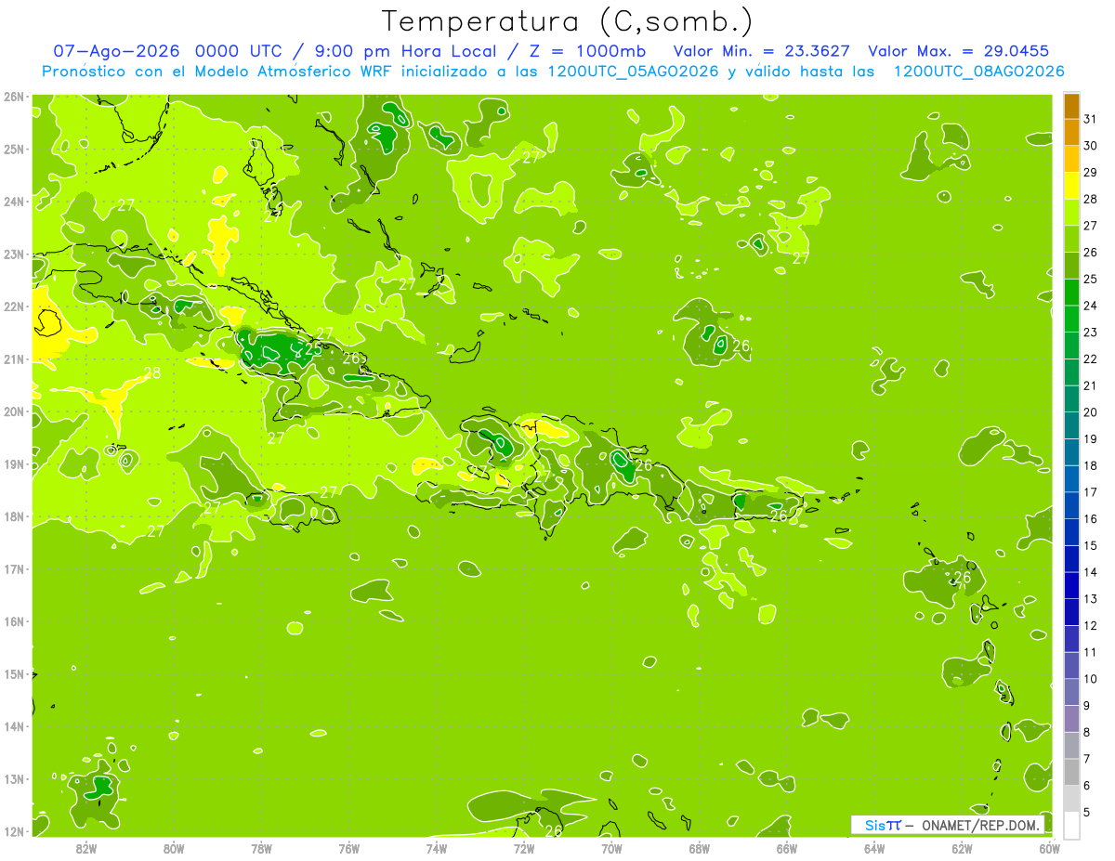
Task: Pick the brown legend swatch above 31
Action: point(1071,106)
